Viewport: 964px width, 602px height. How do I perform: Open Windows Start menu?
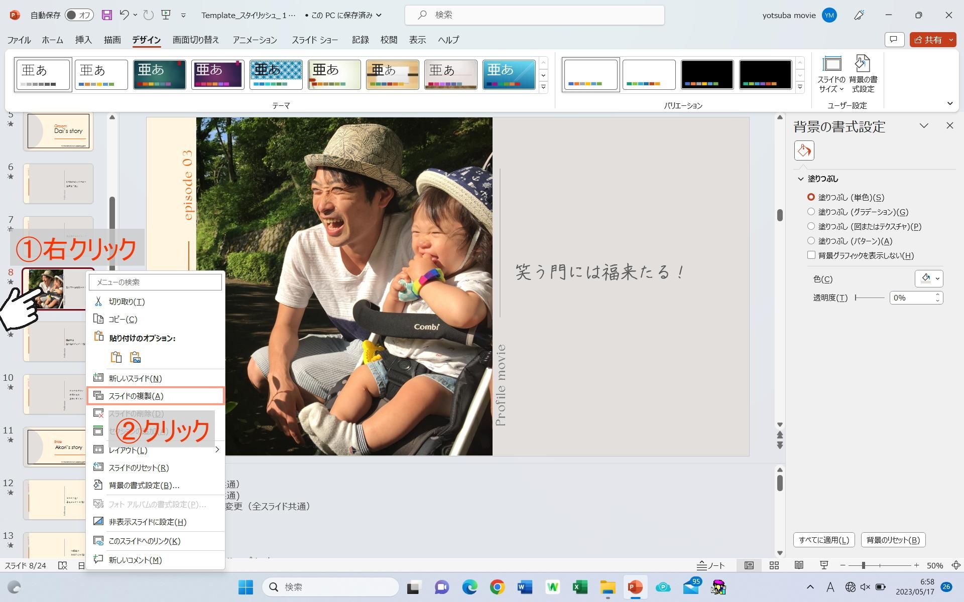[246, 587]
